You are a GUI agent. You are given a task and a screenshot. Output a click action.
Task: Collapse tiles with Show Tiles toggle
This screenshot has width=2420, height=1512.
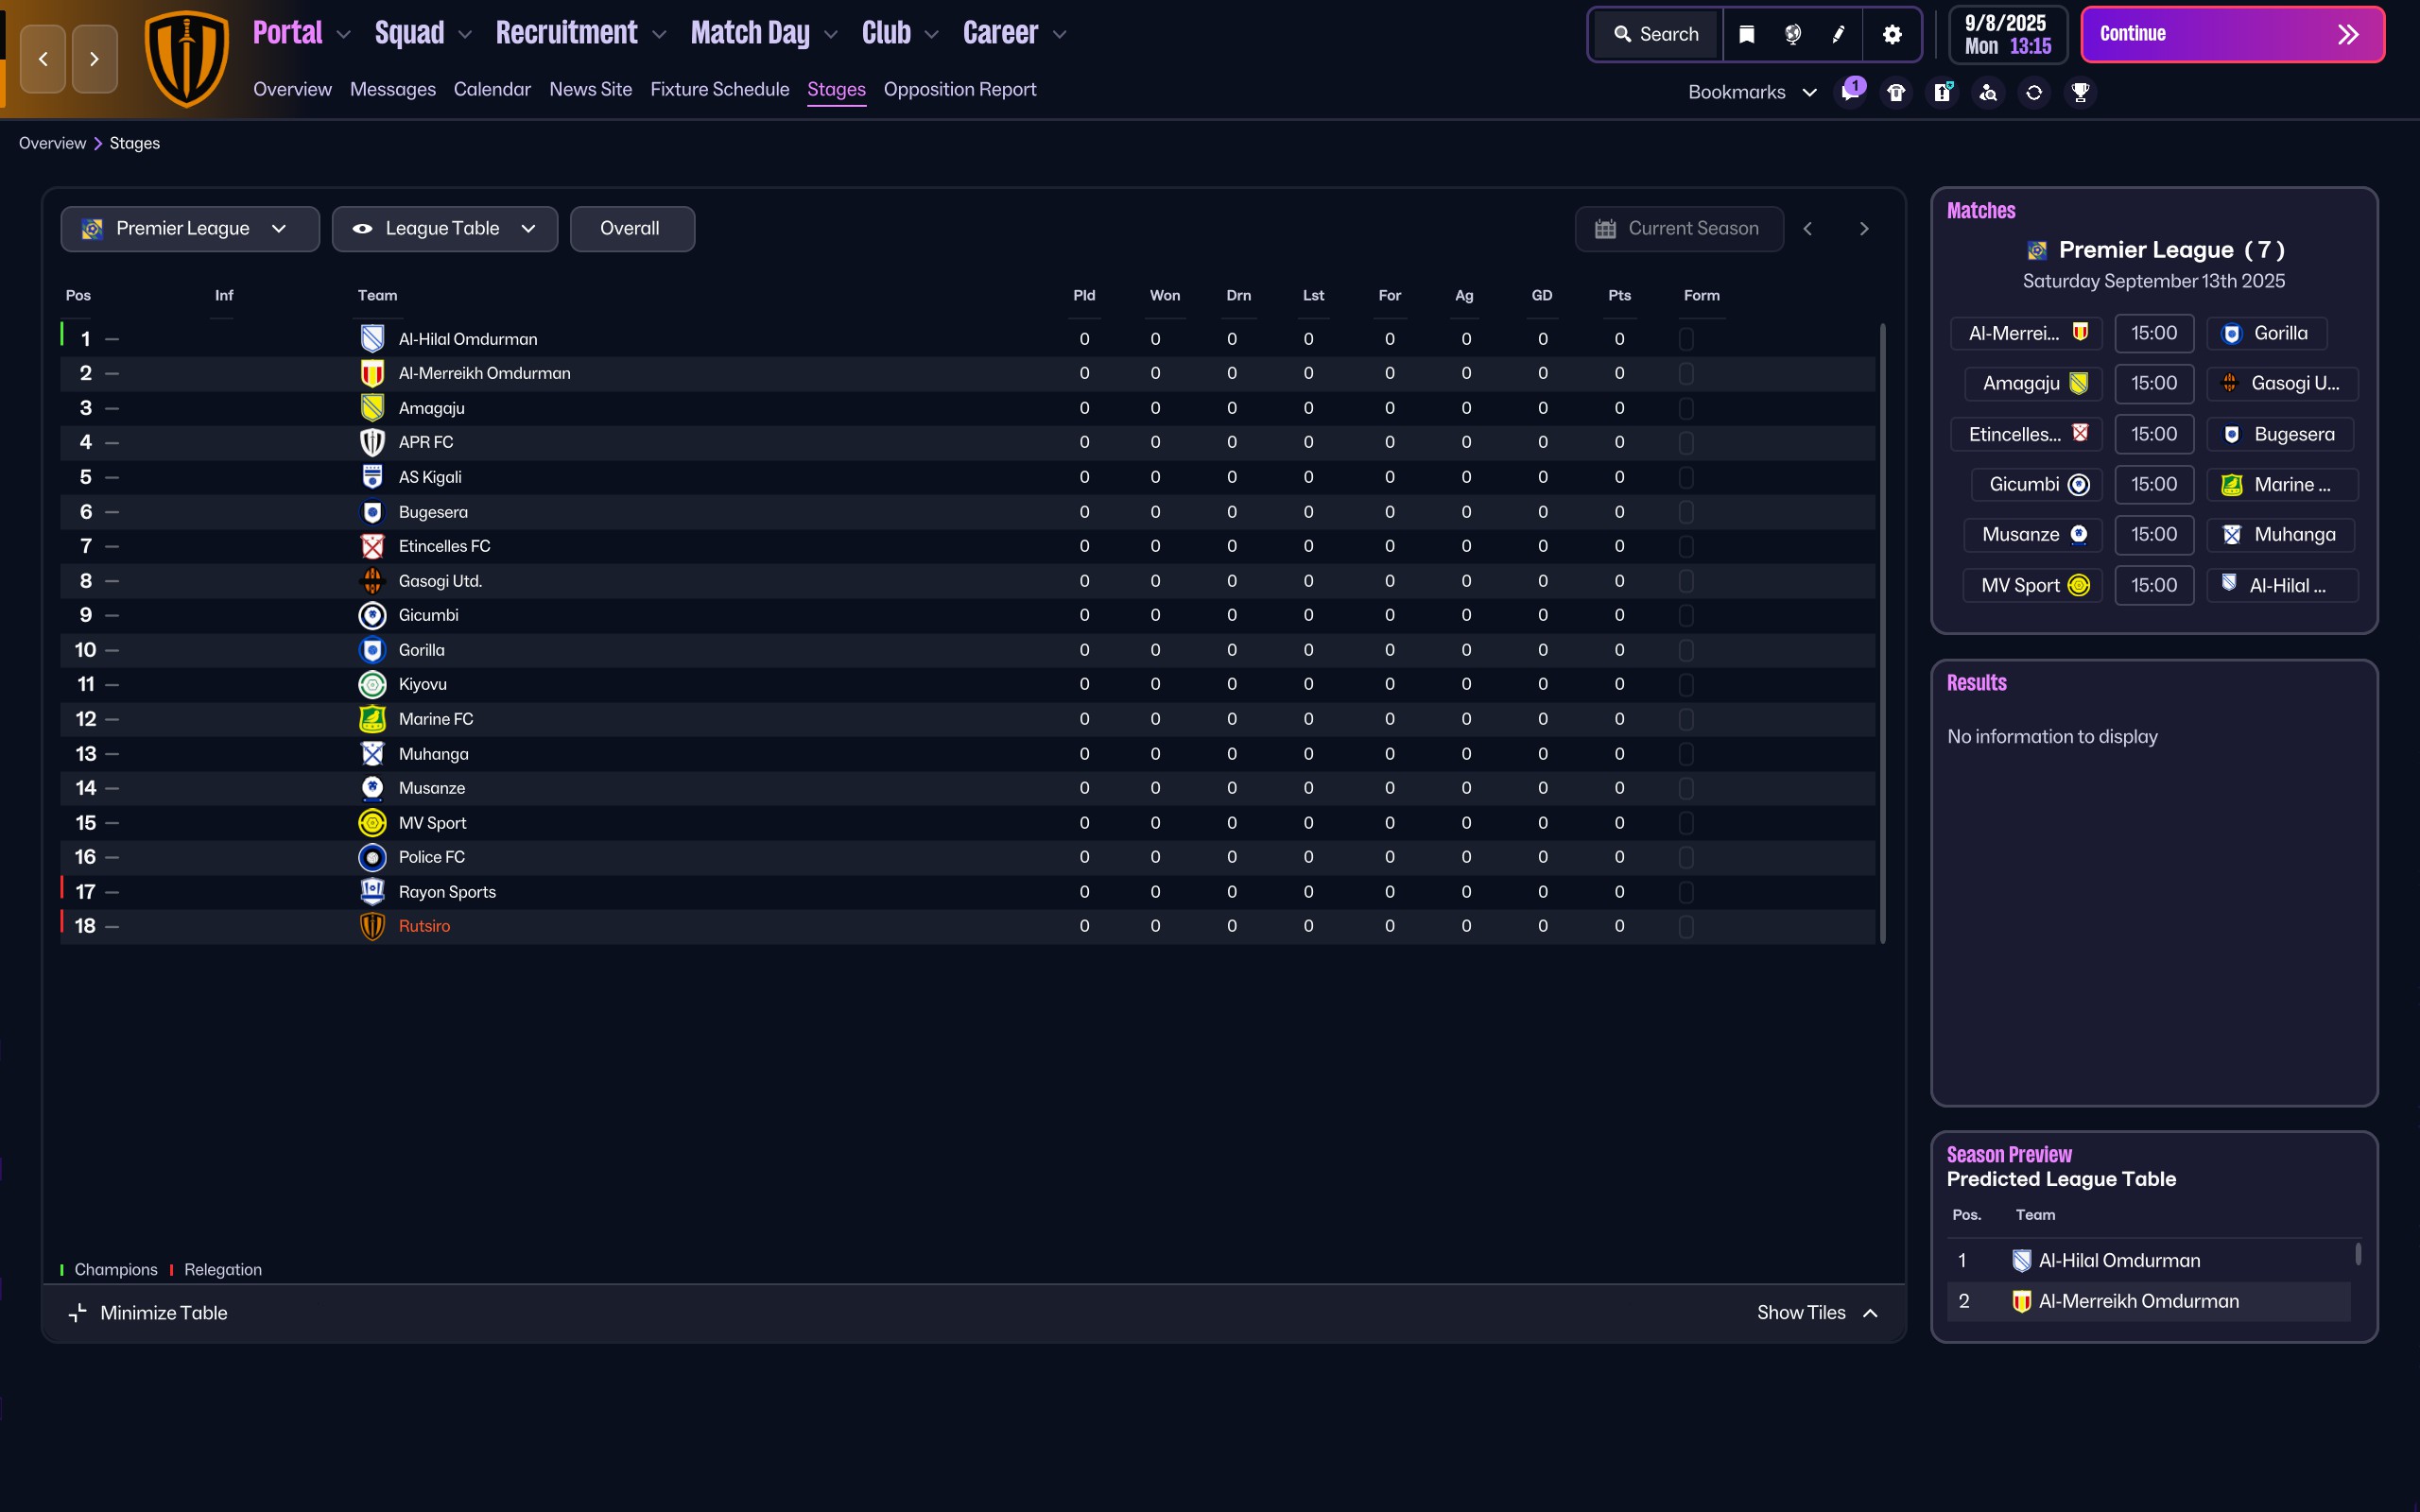pyautogui.click(x=1817, y=1313)
